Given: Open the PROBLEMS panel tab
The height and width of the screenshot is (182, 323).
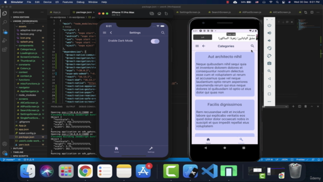Looking at the screenshot, I should (x=57, y=107).
